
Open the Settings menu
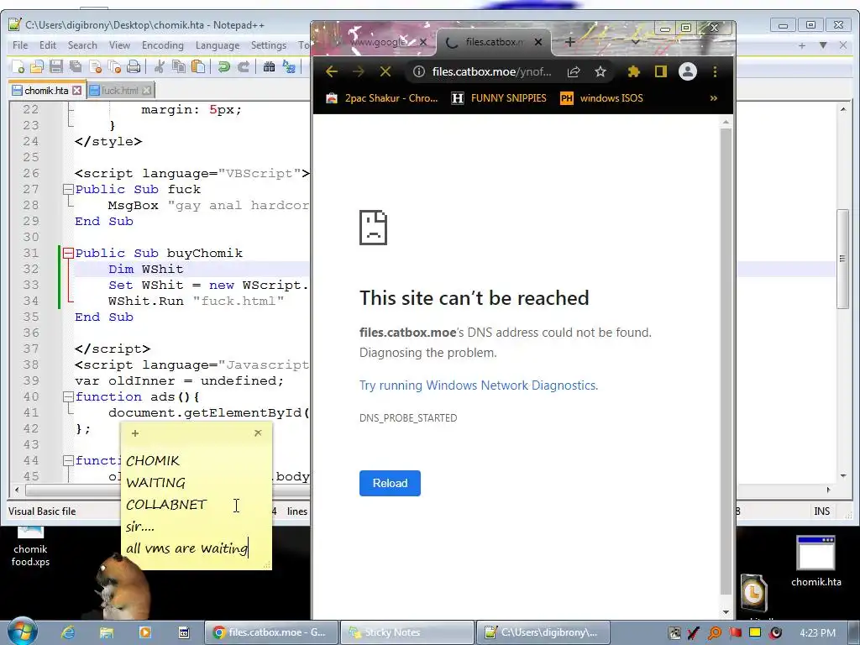268,45
